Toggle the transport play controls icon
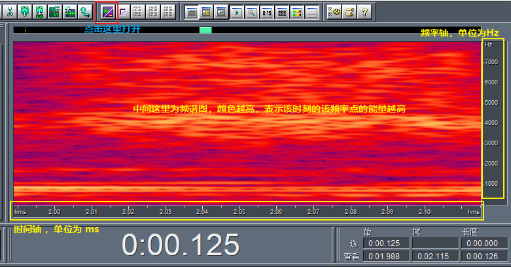The width and height of the screenshot is (511, 267). 237,11
